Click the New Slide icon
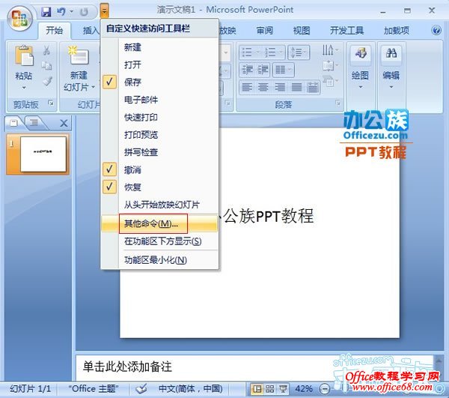The image size is (449, 398). tap(79, 55)
